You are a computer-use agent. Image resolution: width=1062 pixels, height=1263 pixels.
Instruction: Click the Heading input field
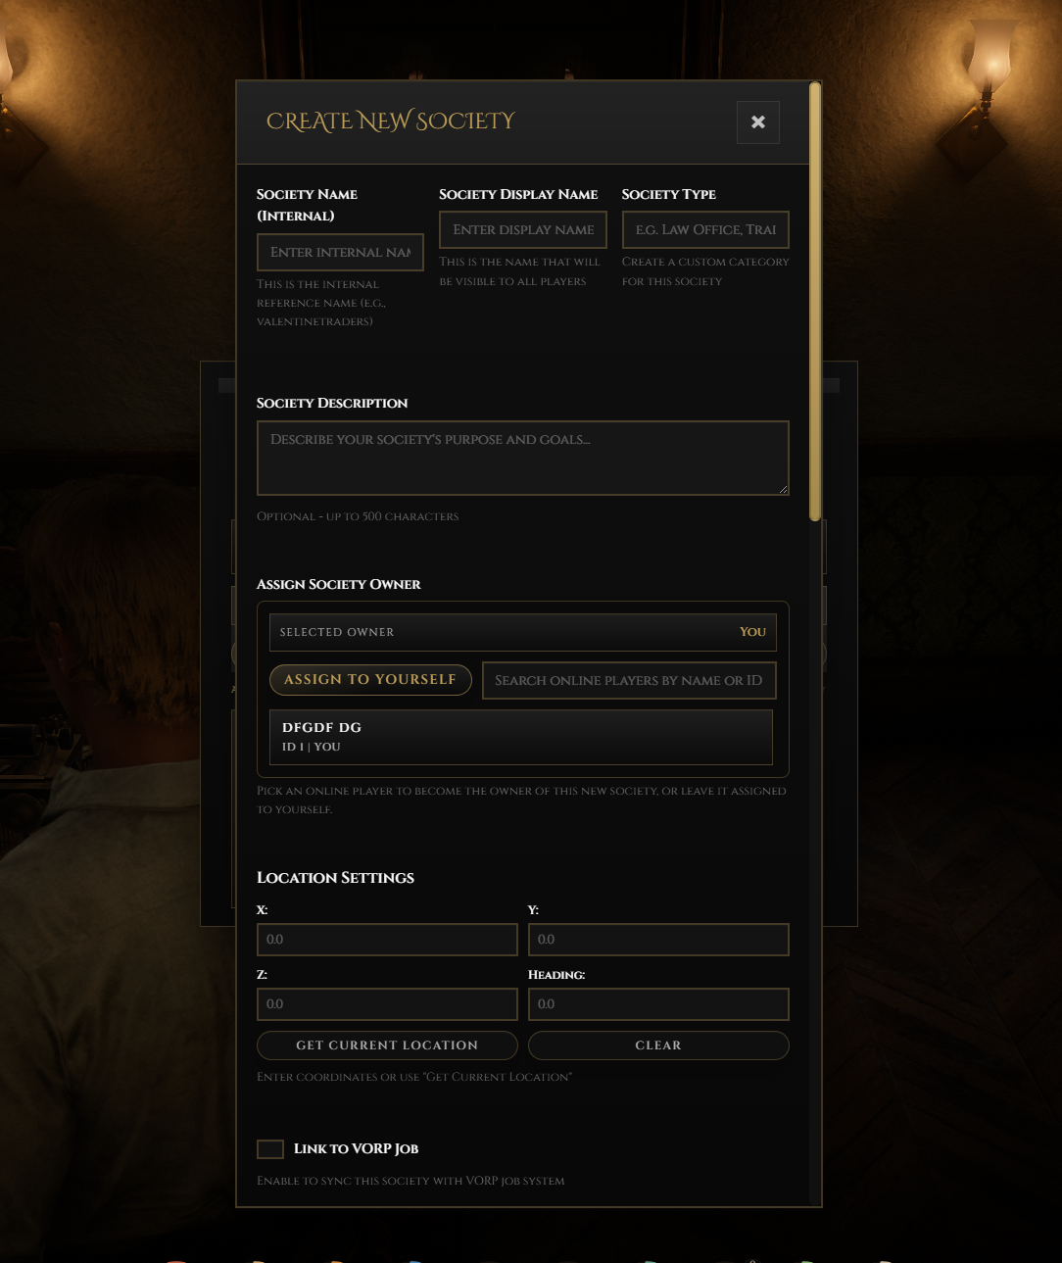(x=658, y=1003)
